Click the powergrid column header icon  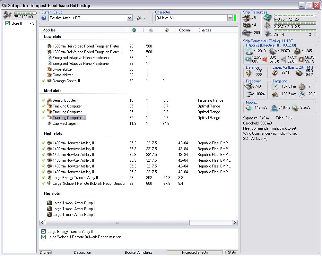151,30
